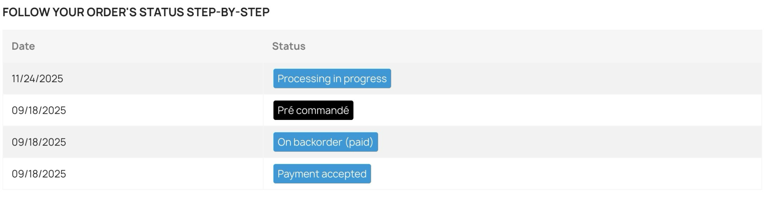Click the word STATUS in the heading
771x206 pixels.
point(162,12)
